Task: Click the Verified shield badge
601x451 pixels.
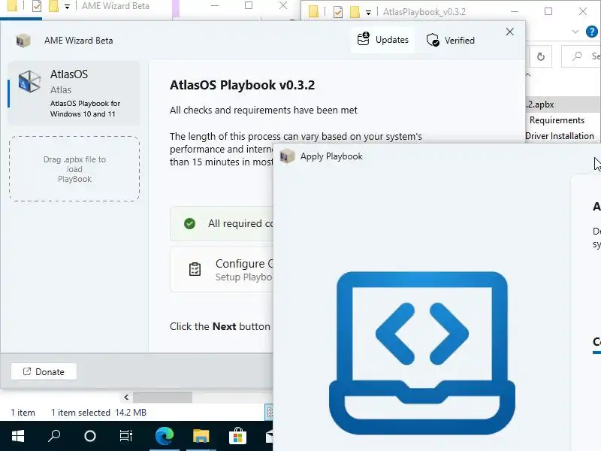Action: coord(450,40)
